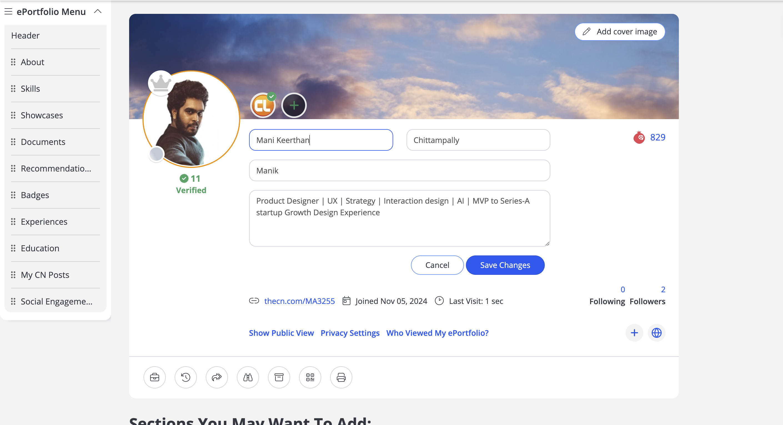
Task: Open the Following count 0
Action: pos(623,290)
